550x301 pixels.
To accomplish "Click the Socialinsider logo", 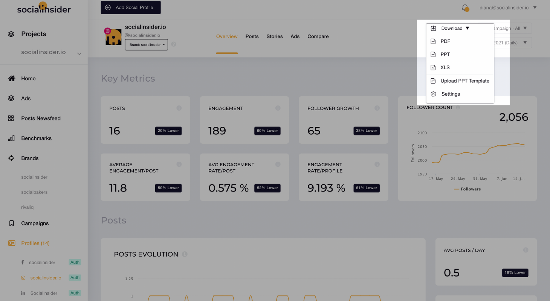I will pyautogui.click(x=44, y=8).
